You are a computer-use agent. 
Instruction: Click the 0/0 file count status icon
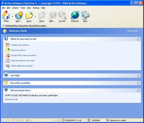28,120
